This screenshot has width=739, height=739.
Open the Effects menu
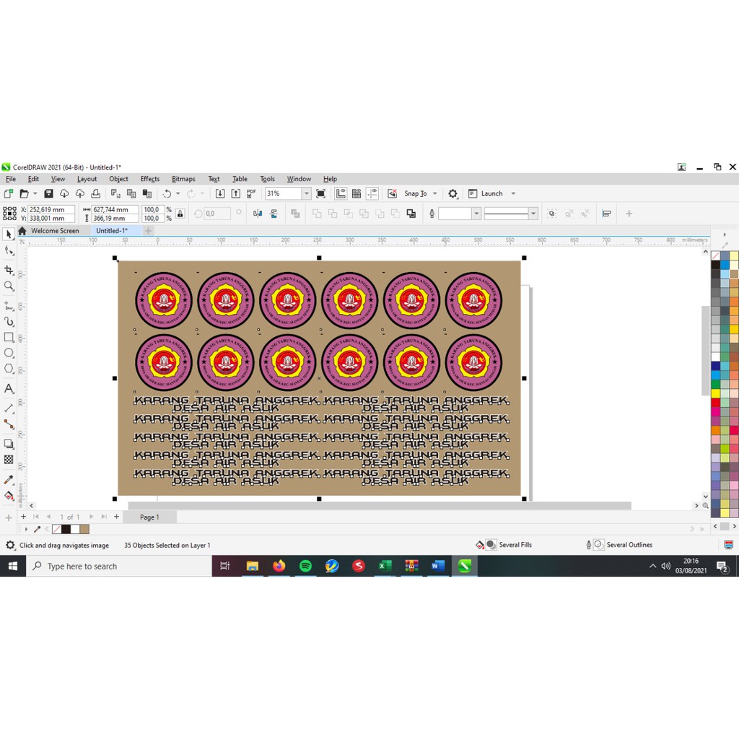(x=150, y=179)
